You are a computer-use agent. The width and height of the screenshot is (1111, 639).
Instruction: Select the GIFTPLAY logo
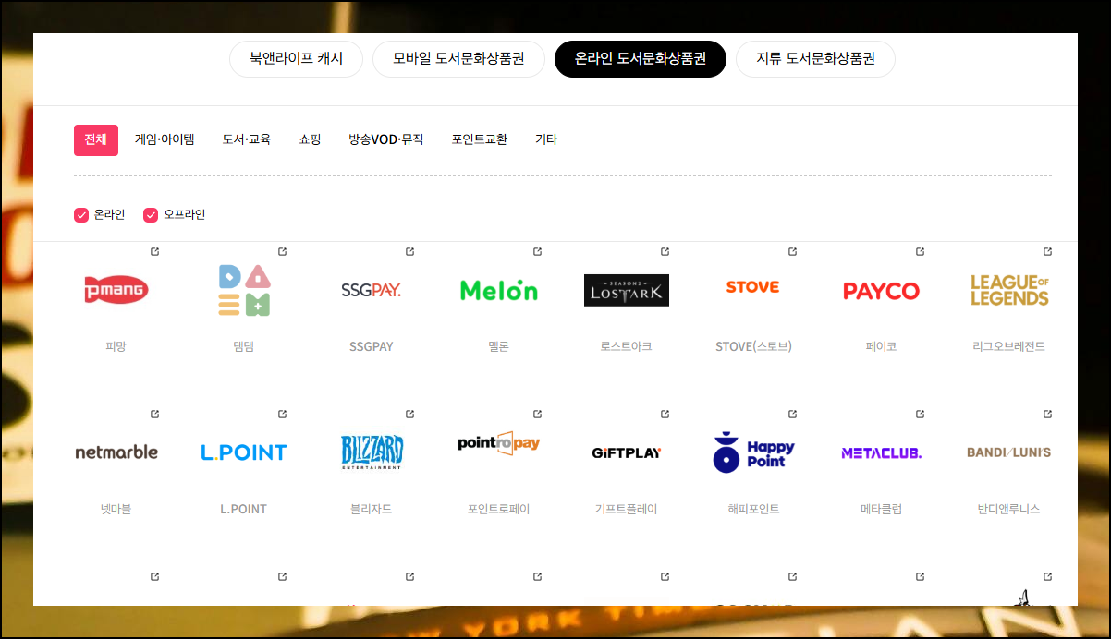(x=627, y=453)
